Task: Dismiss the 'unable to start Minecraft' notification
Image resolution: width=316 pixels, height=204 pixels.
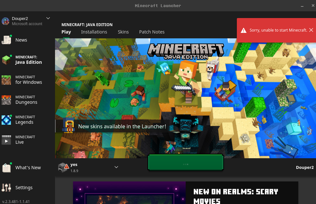Action: click(x=311, y=30)
